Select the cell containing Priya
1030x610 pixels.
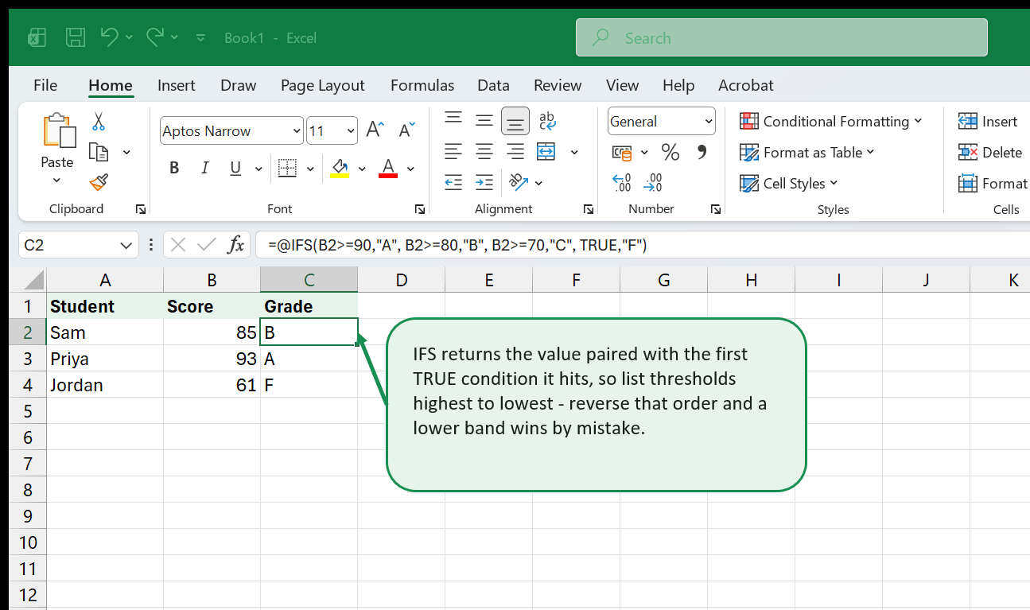click(105, 359)
